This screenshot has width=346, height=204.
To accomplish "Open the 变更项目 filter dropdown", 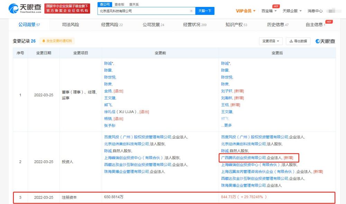I will [271, 41].
